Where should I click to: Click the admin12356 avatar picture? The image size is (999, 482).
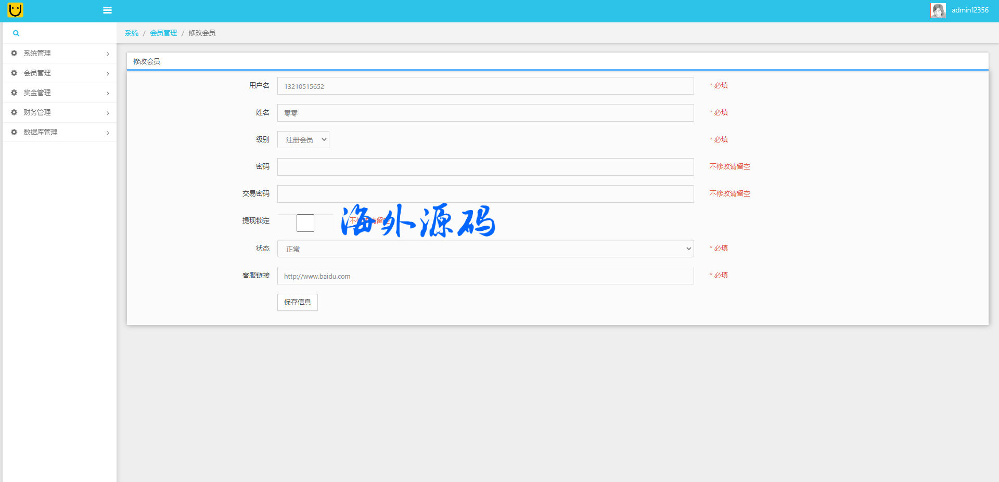pos(938,10)
